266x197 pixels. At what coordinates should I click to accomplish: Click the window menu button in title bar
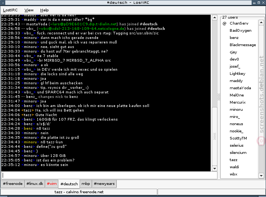(3, 3)
